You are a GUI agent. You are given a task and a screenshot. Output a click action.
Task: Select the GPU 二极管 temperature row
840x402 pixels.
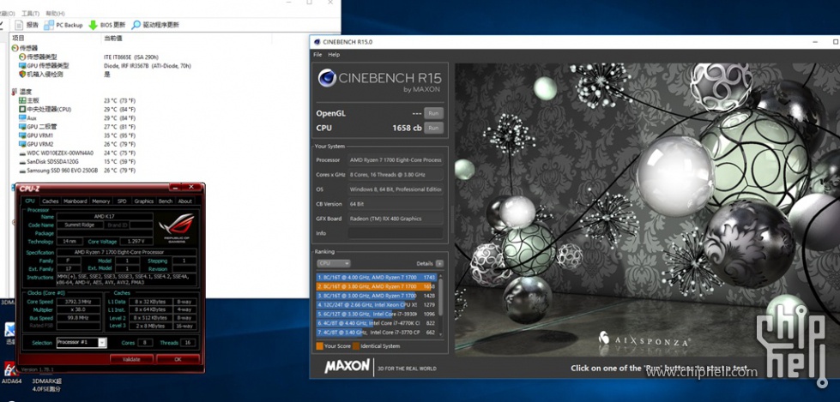coord(38,126)
